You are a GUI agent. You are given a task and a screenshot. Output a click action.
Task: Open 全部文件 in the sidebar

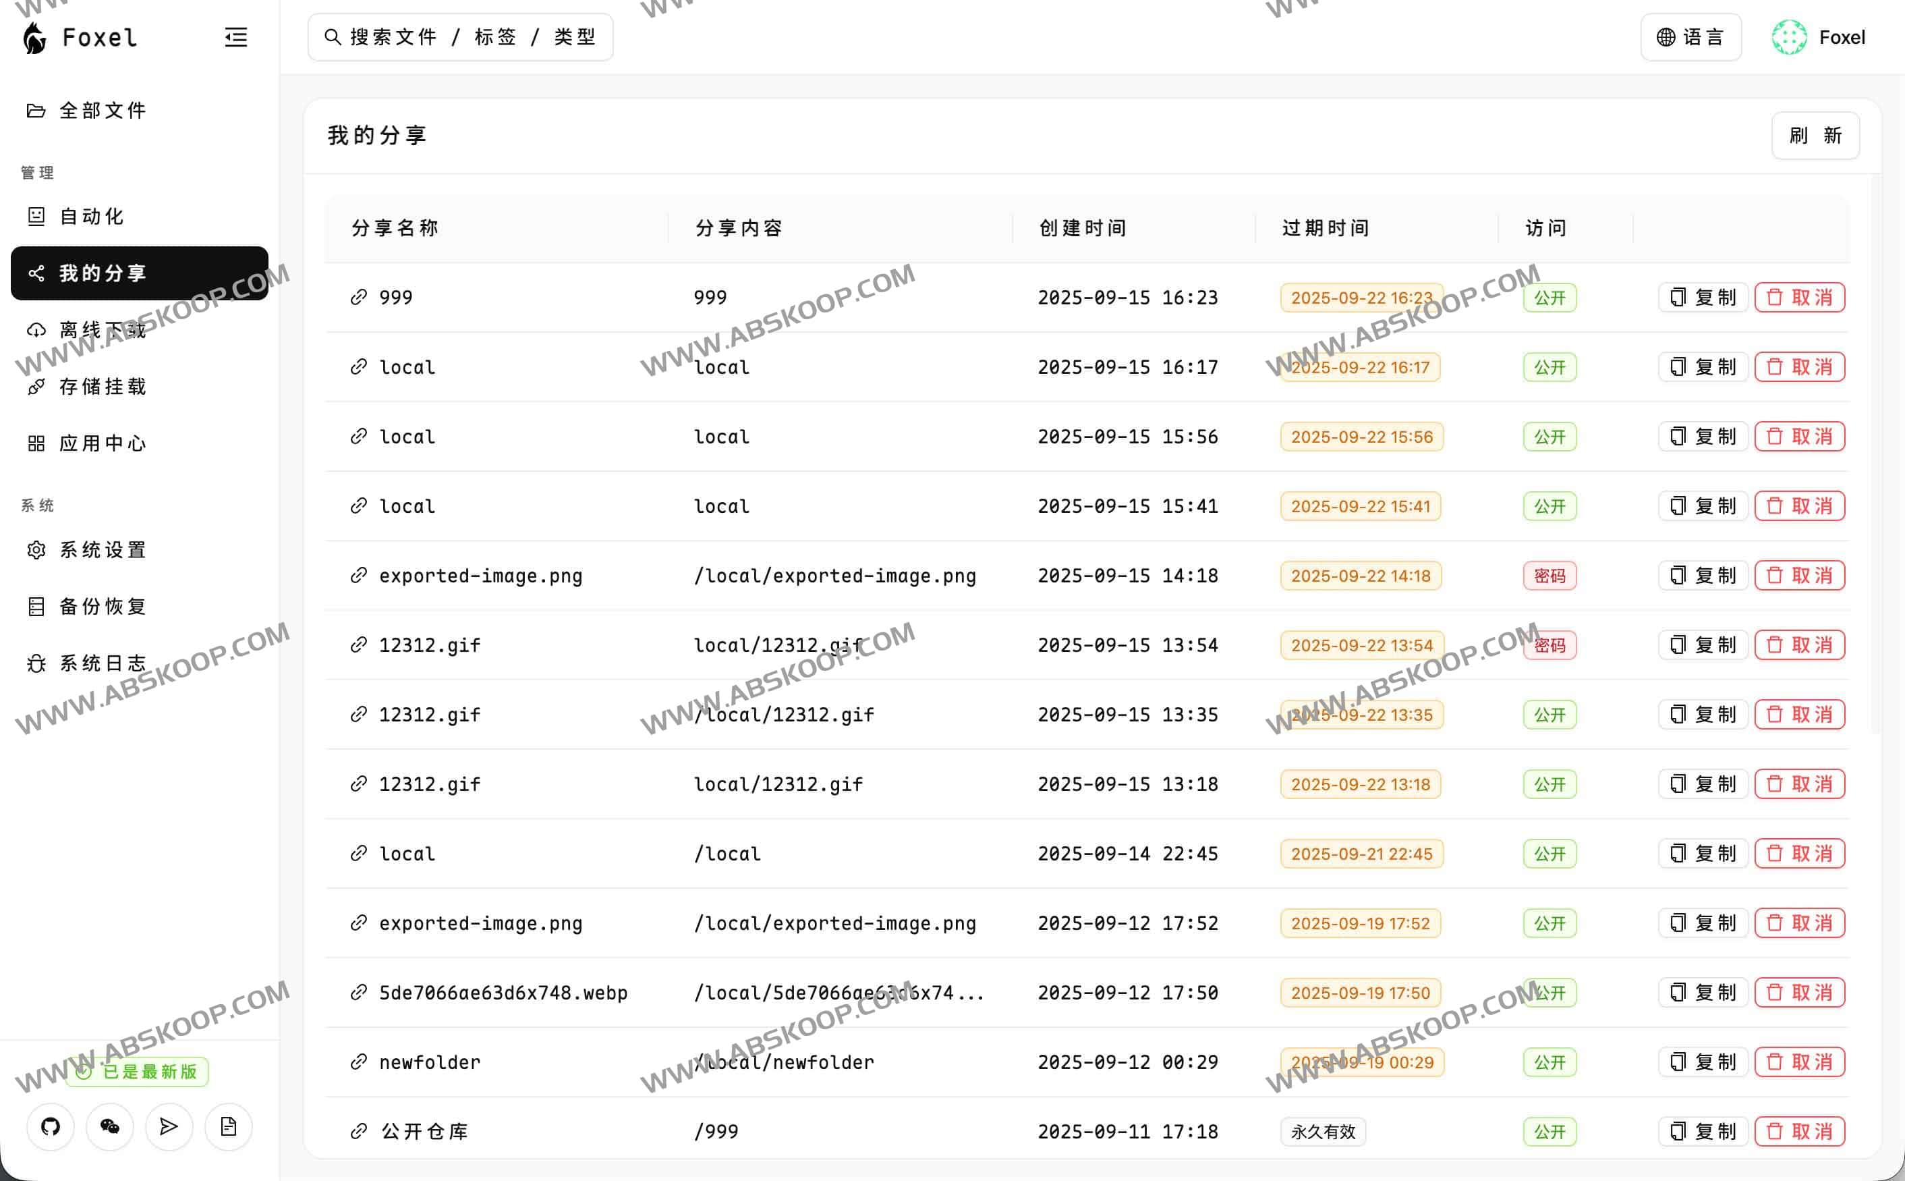[x=103, y=111]
